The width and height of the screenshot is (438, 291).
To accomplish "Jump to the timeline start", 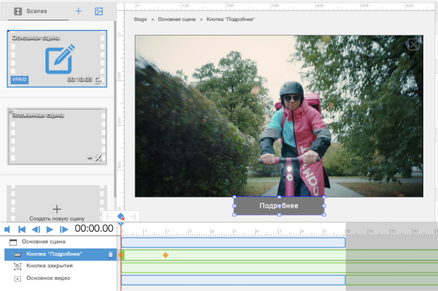I will click(x=22, y=229).
